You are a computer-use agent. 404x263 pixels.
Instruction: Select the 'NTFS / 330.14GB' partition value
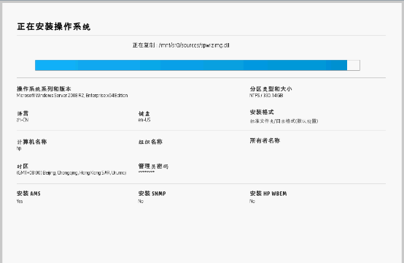point(266,96)
